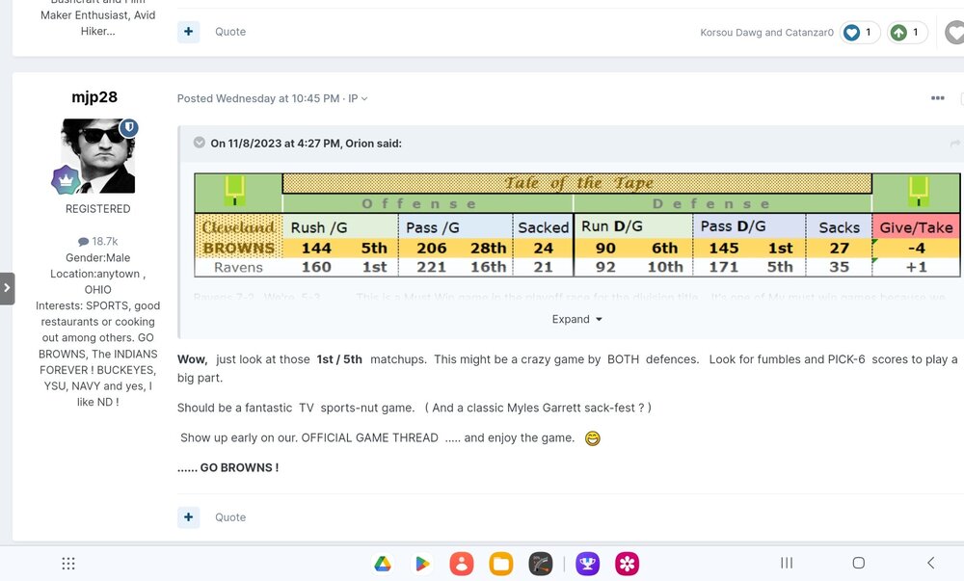
Task: Open mjp28's user profile name
Action: [x=94, y=97]
